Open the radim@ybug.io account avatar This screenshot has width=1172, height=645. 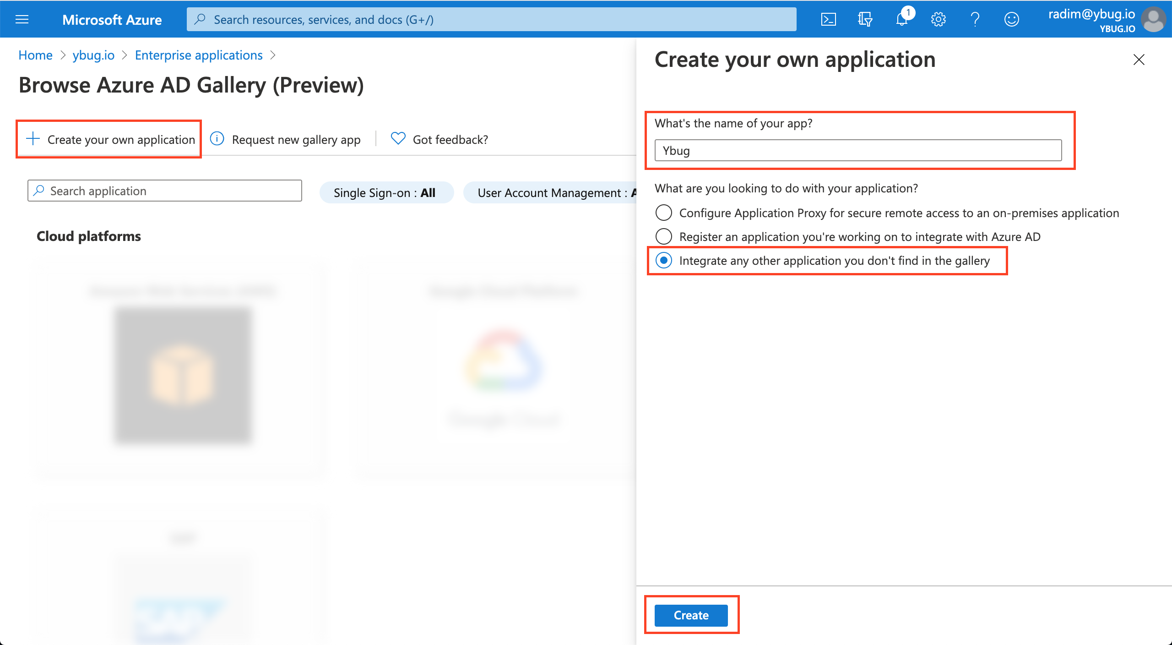(1154, 19)
